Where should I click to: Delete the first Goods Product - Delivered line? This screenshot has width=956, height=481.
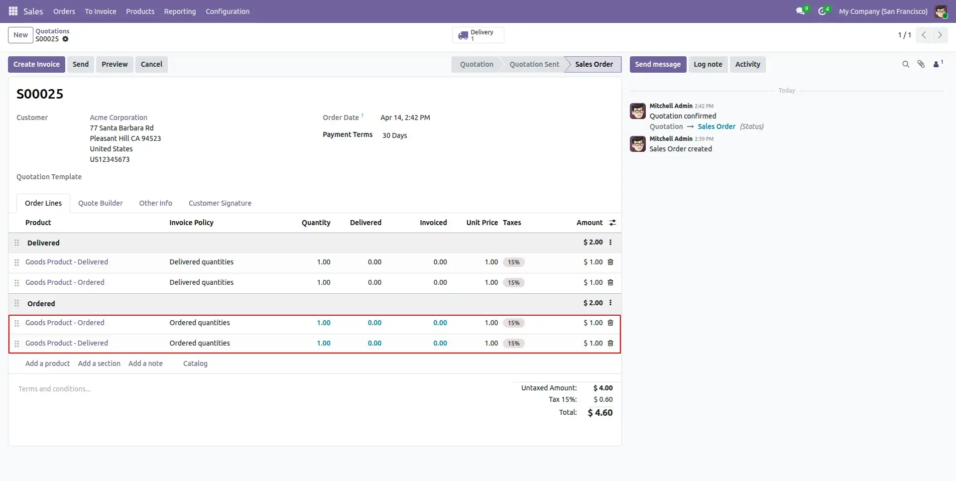tap(610, 262)
